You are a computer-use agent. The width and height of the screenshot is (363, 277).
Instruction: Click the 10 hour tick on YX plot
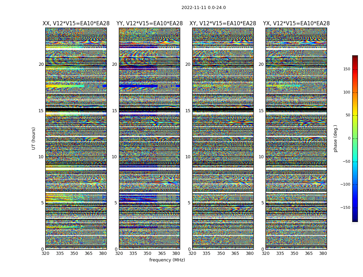coord(261,157)
